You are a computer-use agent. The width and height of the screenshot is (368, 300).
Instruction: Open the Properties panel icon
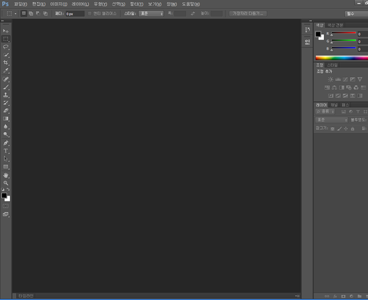(x=307, y=42)
